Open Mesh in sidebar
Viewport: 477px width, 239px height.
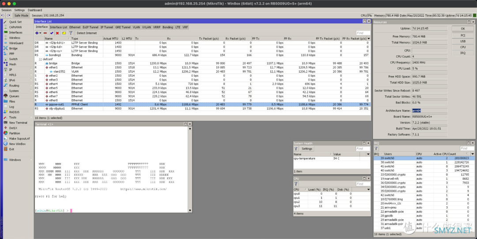click(x=12, y=64)
